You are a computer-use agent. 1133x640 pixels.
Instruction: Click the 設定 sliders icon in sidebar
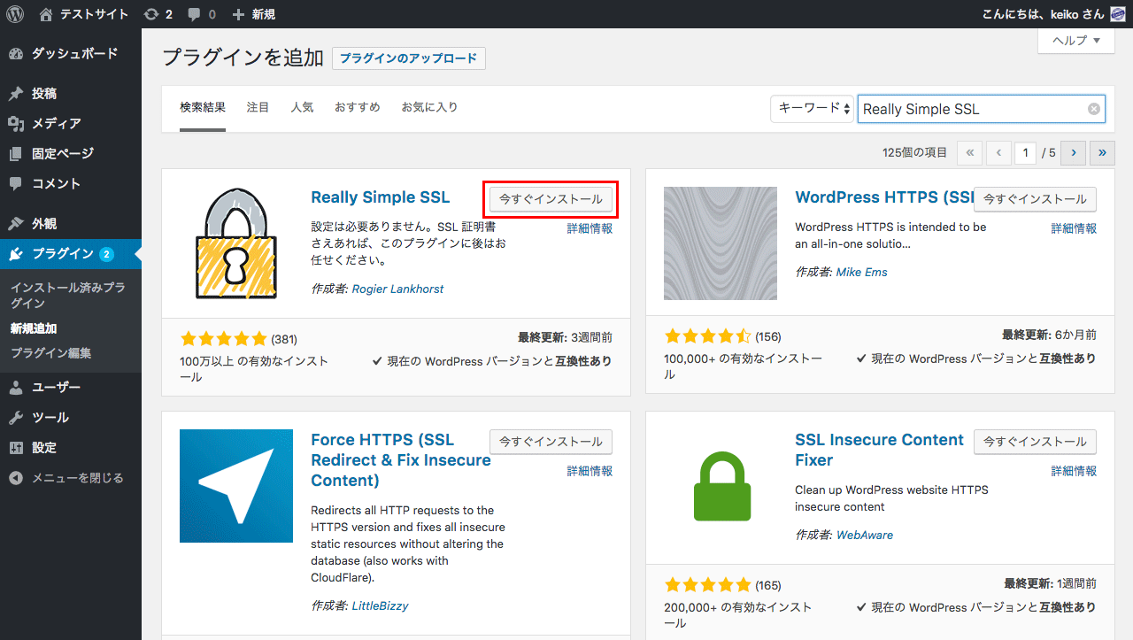point(16,447)
